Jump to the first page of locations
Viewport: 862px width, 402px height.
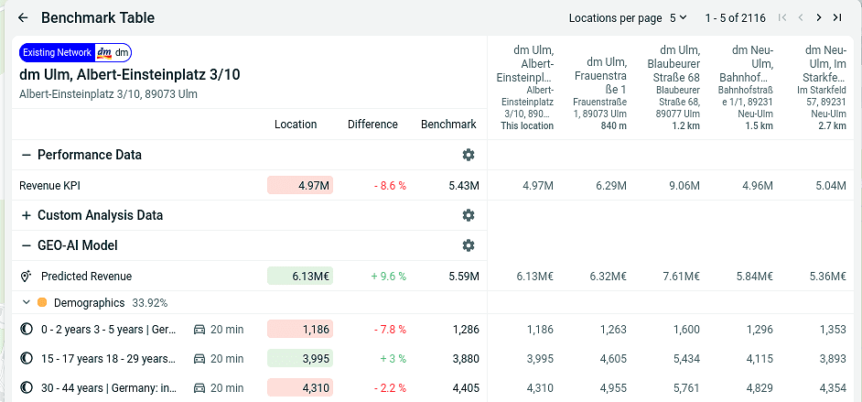pyautogui.click(x=782, y=17)
